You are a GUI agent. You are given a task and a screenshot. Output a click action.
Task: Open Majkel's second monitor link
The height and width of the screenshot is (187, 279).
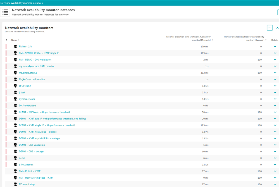(32, 79)
